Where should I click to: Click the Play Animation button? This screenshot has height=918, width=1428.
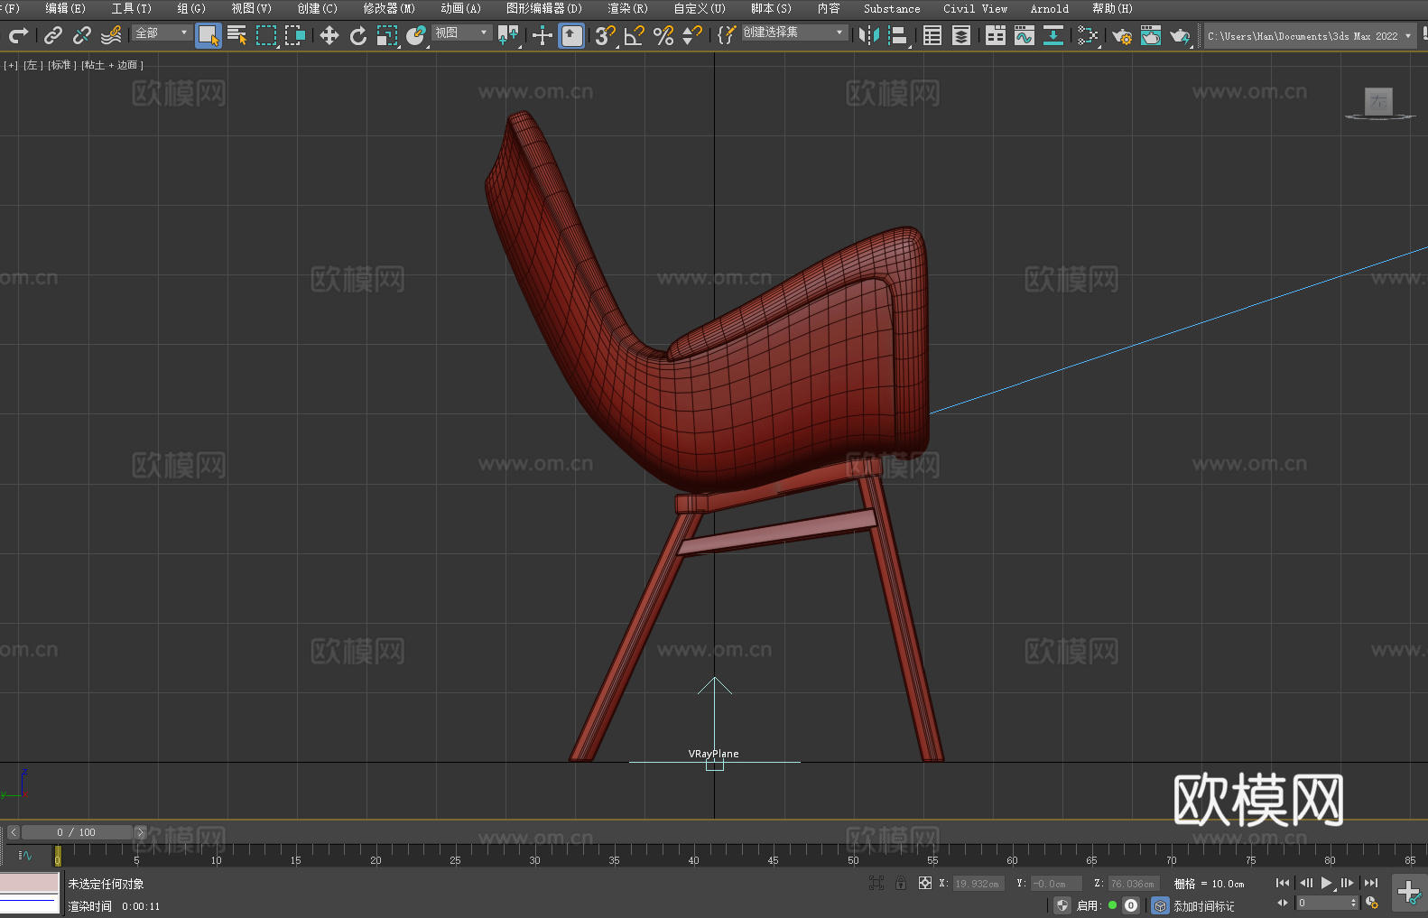pyautogui.click(x=1326, y=883)
